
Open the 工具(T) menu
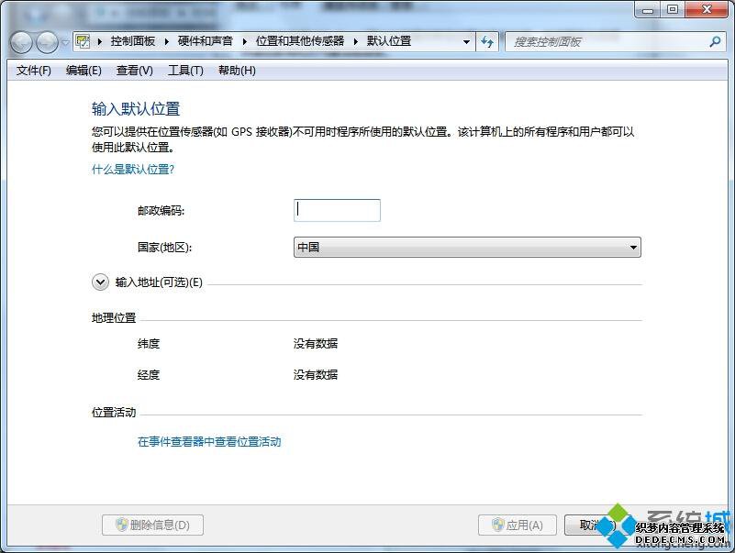[x=185, y=71]
